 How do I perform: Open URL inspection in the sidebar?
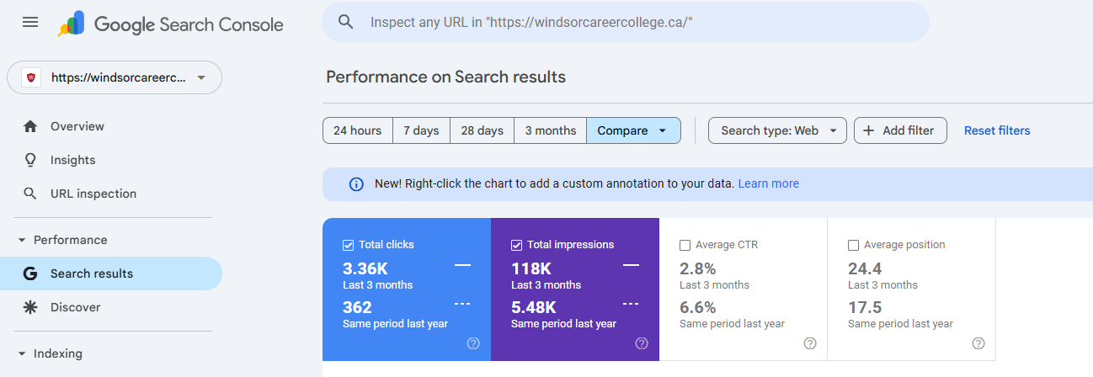tap(93, 194)
